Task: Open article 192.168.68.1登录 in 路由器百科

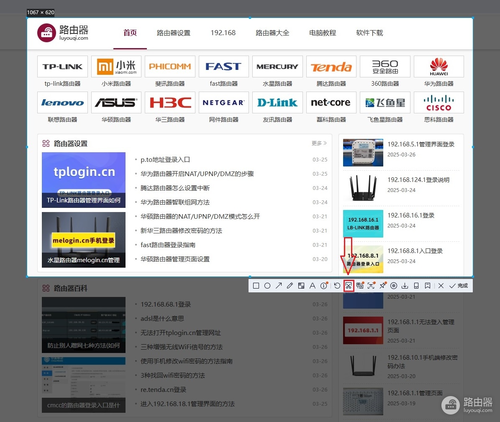Action: coord(166,304)
